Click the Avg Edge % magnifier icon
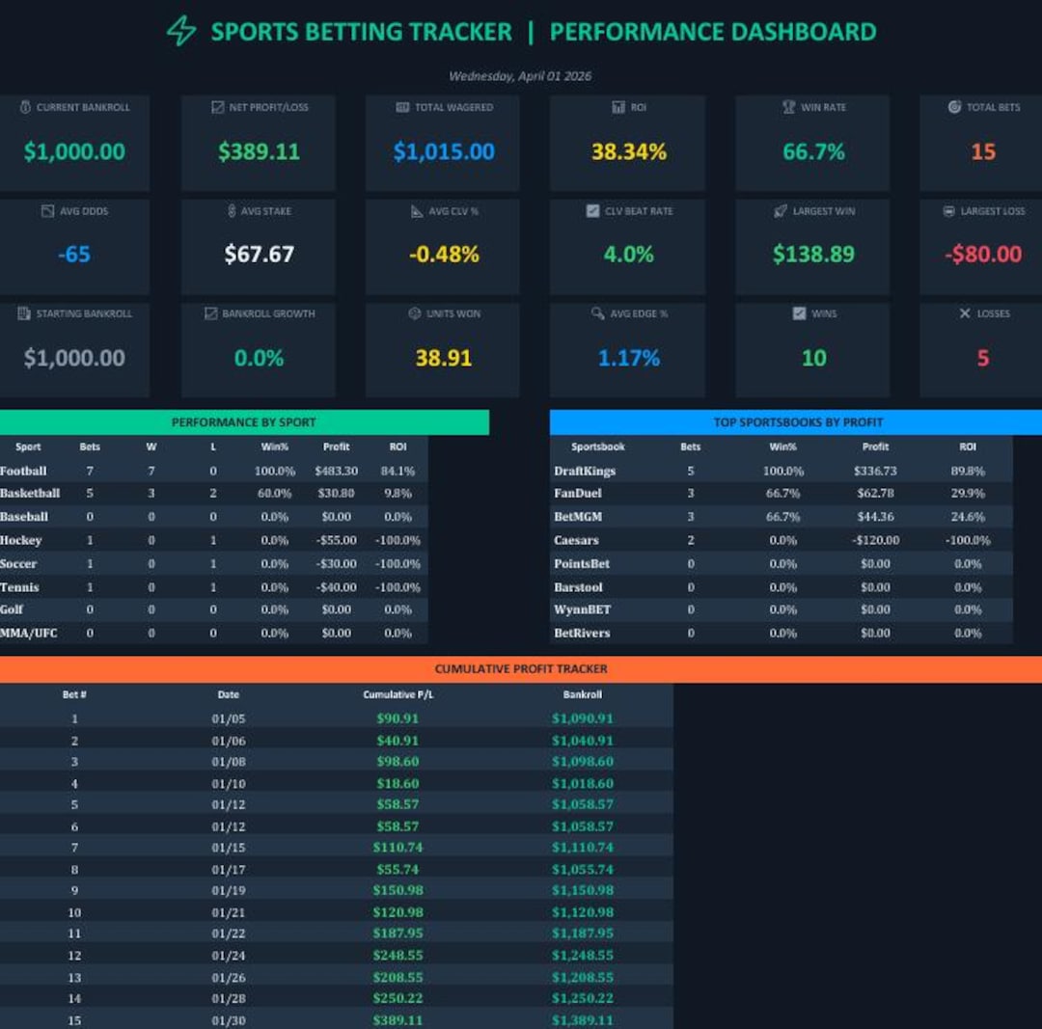The width and height of the screenshot is (1042, 1029). tap(598, 313)
